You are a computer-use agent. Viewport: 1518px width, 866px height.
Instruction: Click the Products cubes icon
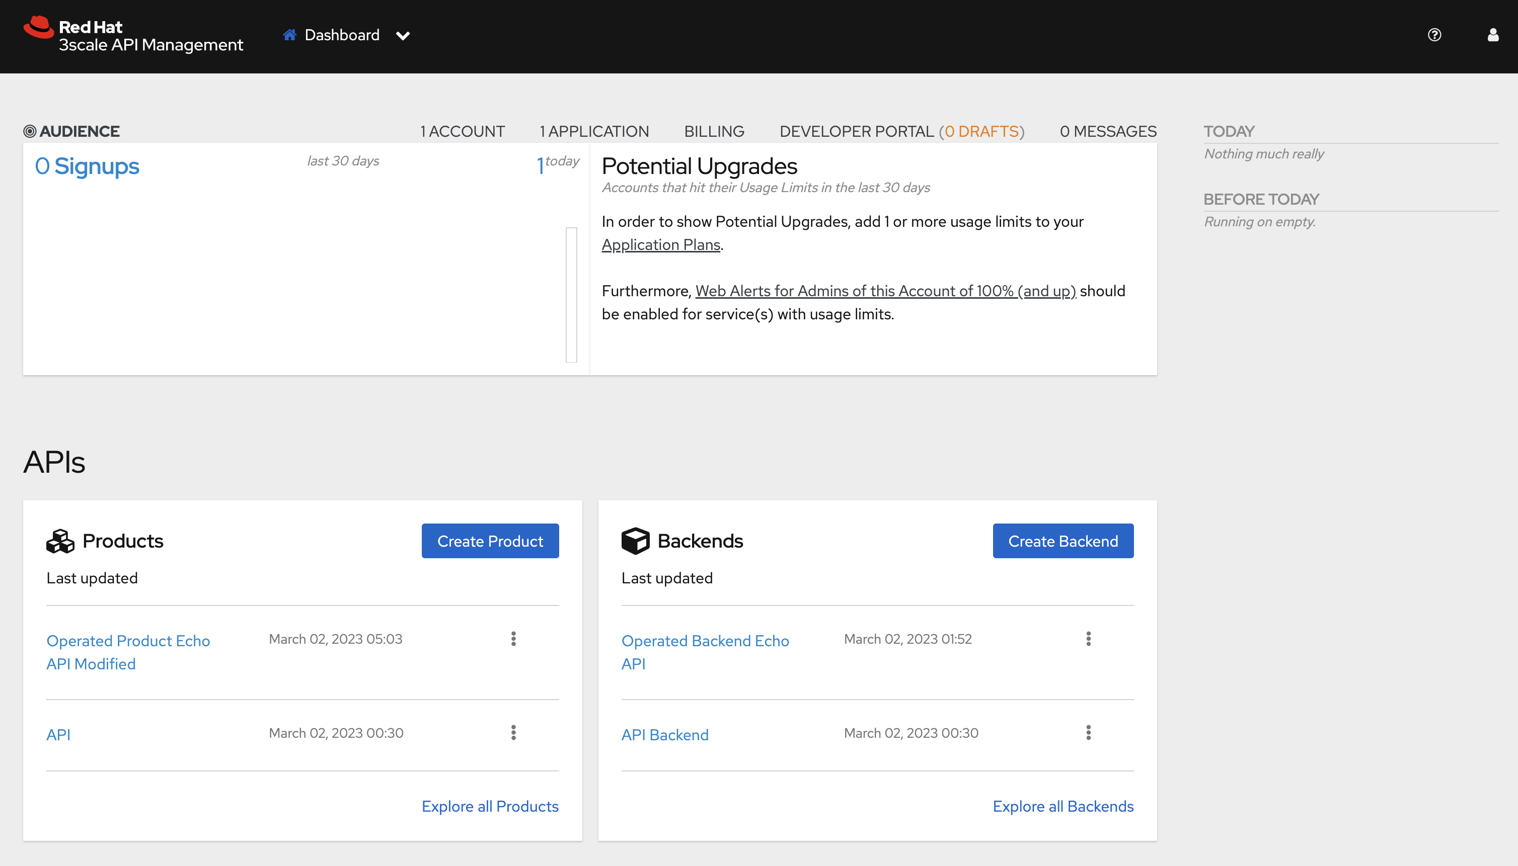coord(60,541)
